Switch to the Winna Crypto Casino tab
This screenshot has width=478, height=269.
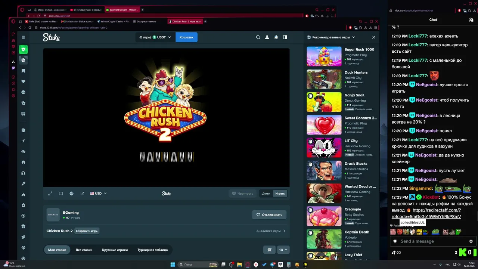tap(113, 21)
